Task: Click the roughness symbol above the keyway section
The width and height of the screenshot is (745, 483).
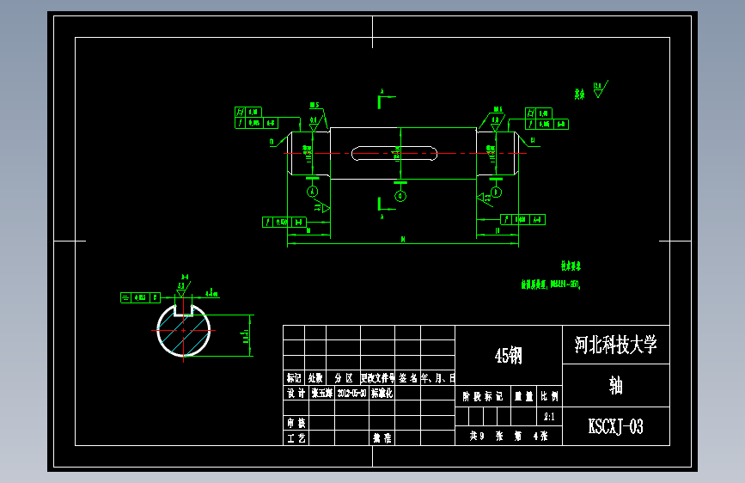Action: tap(182, 289)
